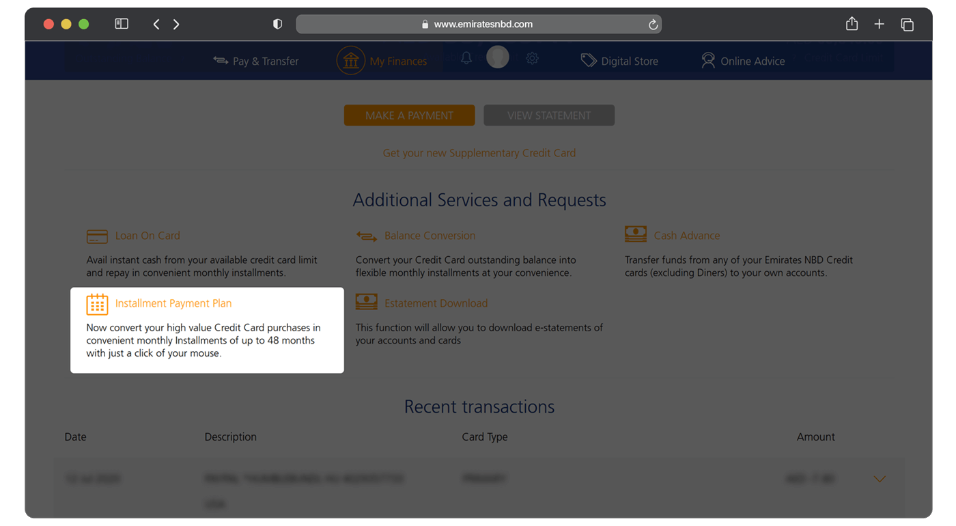Image resolution: width=956 pixels, height=526 pixels.
Task: Open the Safari sidebar toggle icon
Action: 122,24
